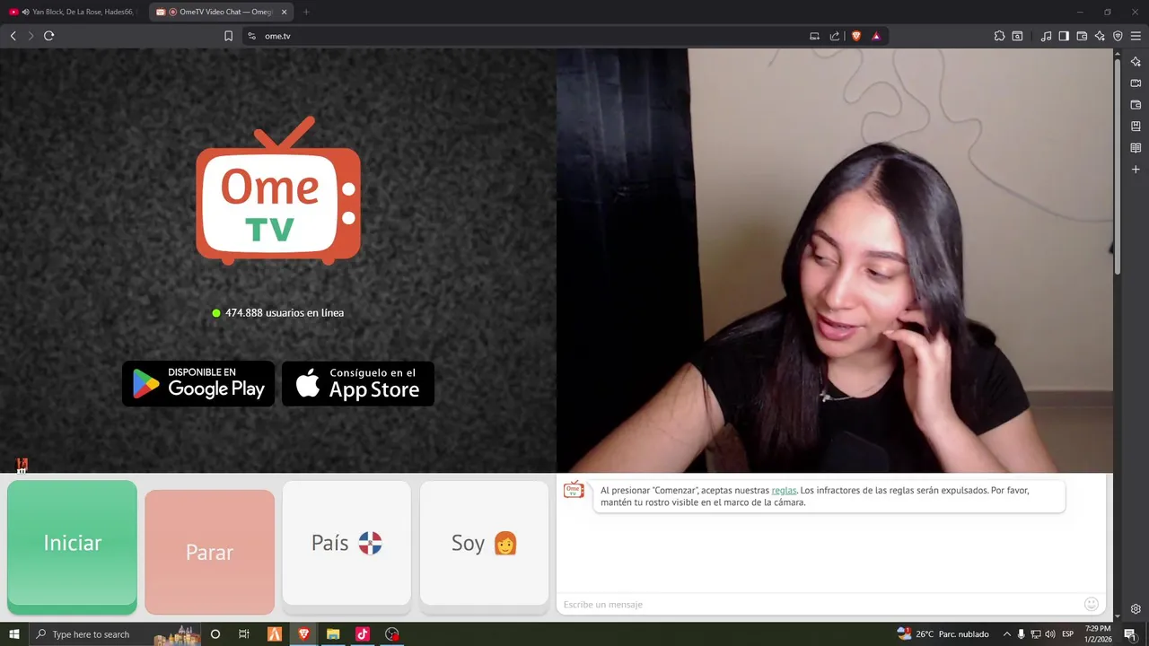
Task: Click the OmeTV logo
Action: pyautogui.click(x=278, y=190)
